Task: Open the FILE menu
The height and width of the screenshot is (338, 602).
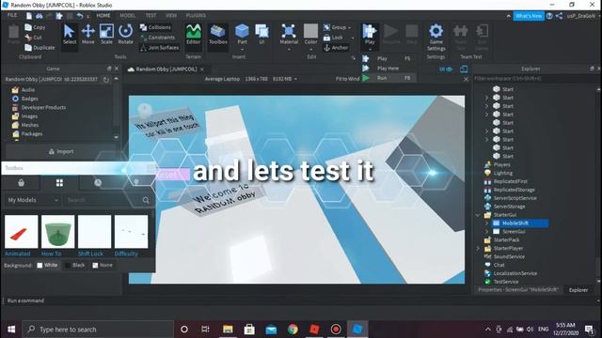Action: pyautogui.click(x=12, y=15)
